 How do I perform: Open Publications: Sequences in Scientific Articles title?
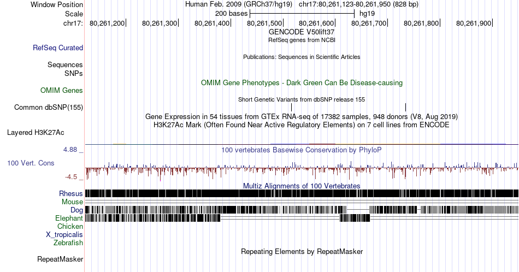pos(302,57)
